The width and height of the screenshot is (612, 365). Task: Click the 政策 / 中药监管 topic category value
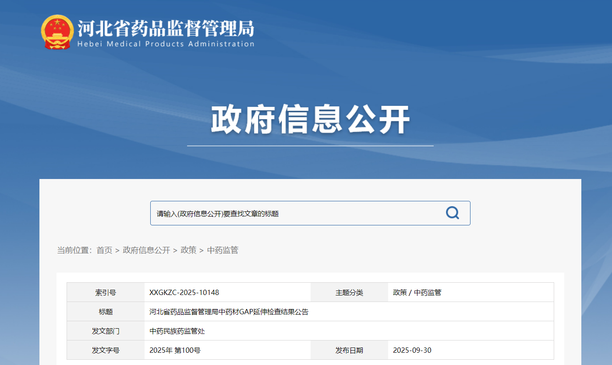click(417, 292)
